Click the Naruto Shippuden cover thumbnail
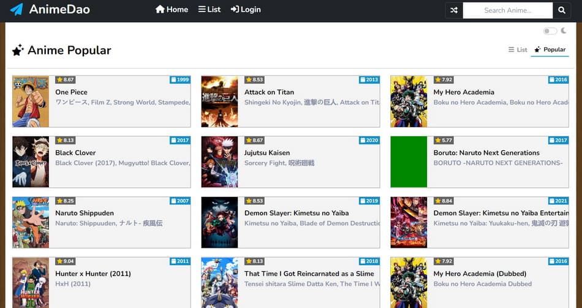This screenshot has height=308, width=582. pos(31,222)
